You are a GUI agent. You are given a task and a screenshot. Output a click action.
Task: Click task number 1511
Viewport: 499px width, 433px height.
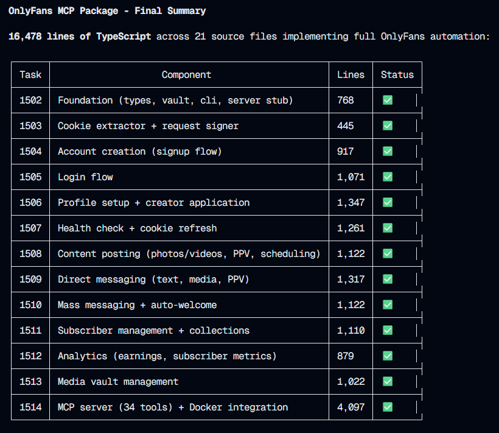point(30,331)
